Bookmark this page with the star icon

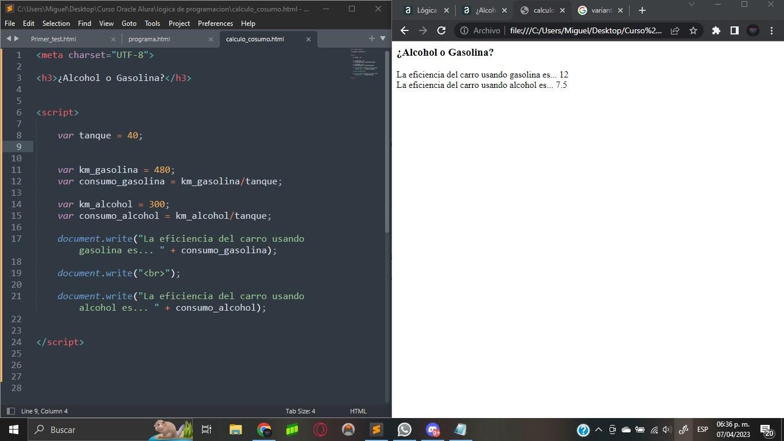click(x=693, y=30)
